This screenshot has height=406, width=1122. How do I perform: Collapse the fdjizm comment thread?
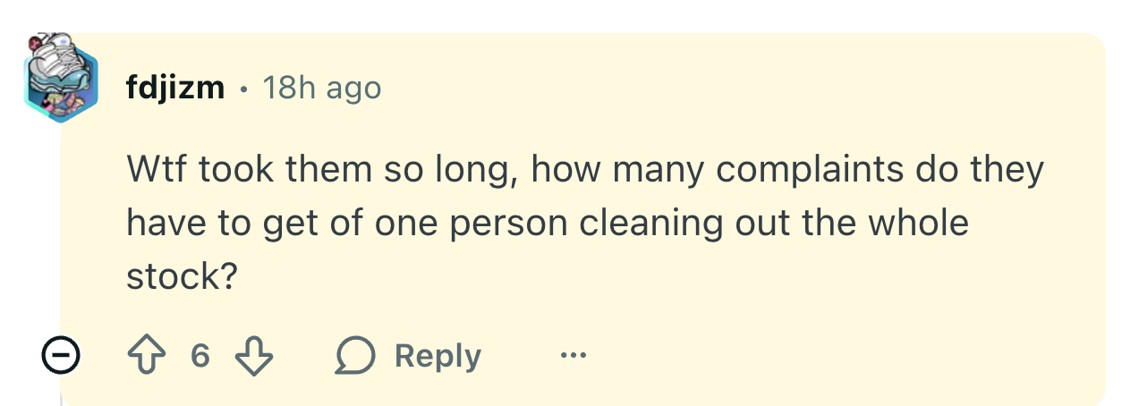pyautogui.click(x=61, y=357)
